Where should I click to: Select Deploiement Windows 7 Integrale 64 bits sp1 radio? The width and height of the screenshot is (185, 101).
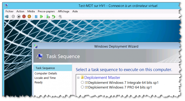(x=82, y=82)
